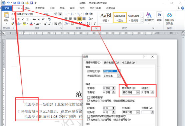Close the 段落 paragraph dialog
Viewport: 185px width, 126px height.
(152, 57)
